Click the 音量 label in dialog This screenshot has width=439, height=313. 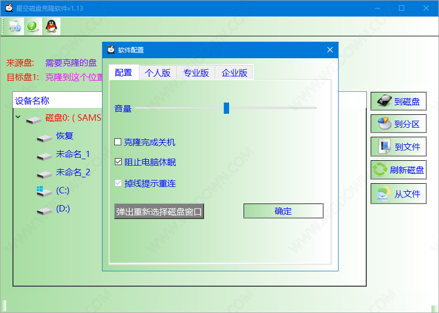click(123, 108)
